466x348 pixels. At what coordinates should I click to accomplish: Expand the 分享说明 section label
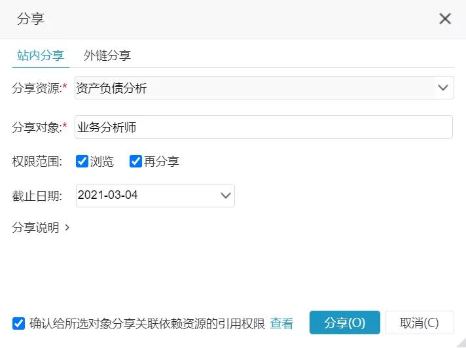[x=35, y=228]
